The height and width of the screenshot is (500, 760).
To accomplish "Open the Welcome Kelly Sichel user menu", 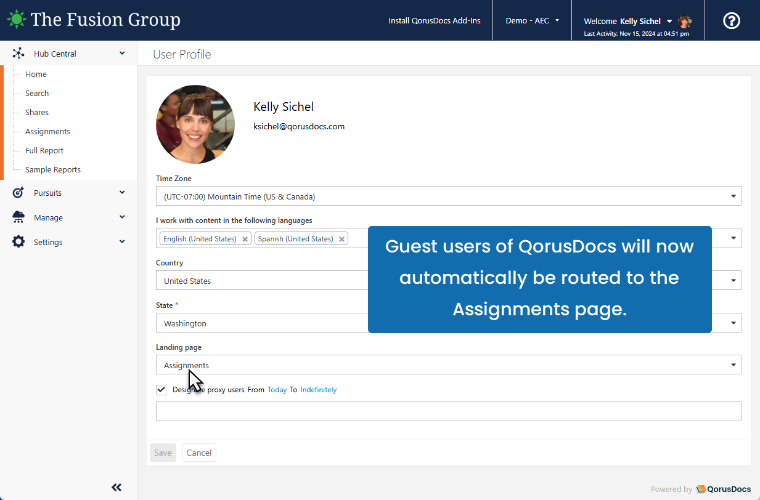I will pos(628,21).
